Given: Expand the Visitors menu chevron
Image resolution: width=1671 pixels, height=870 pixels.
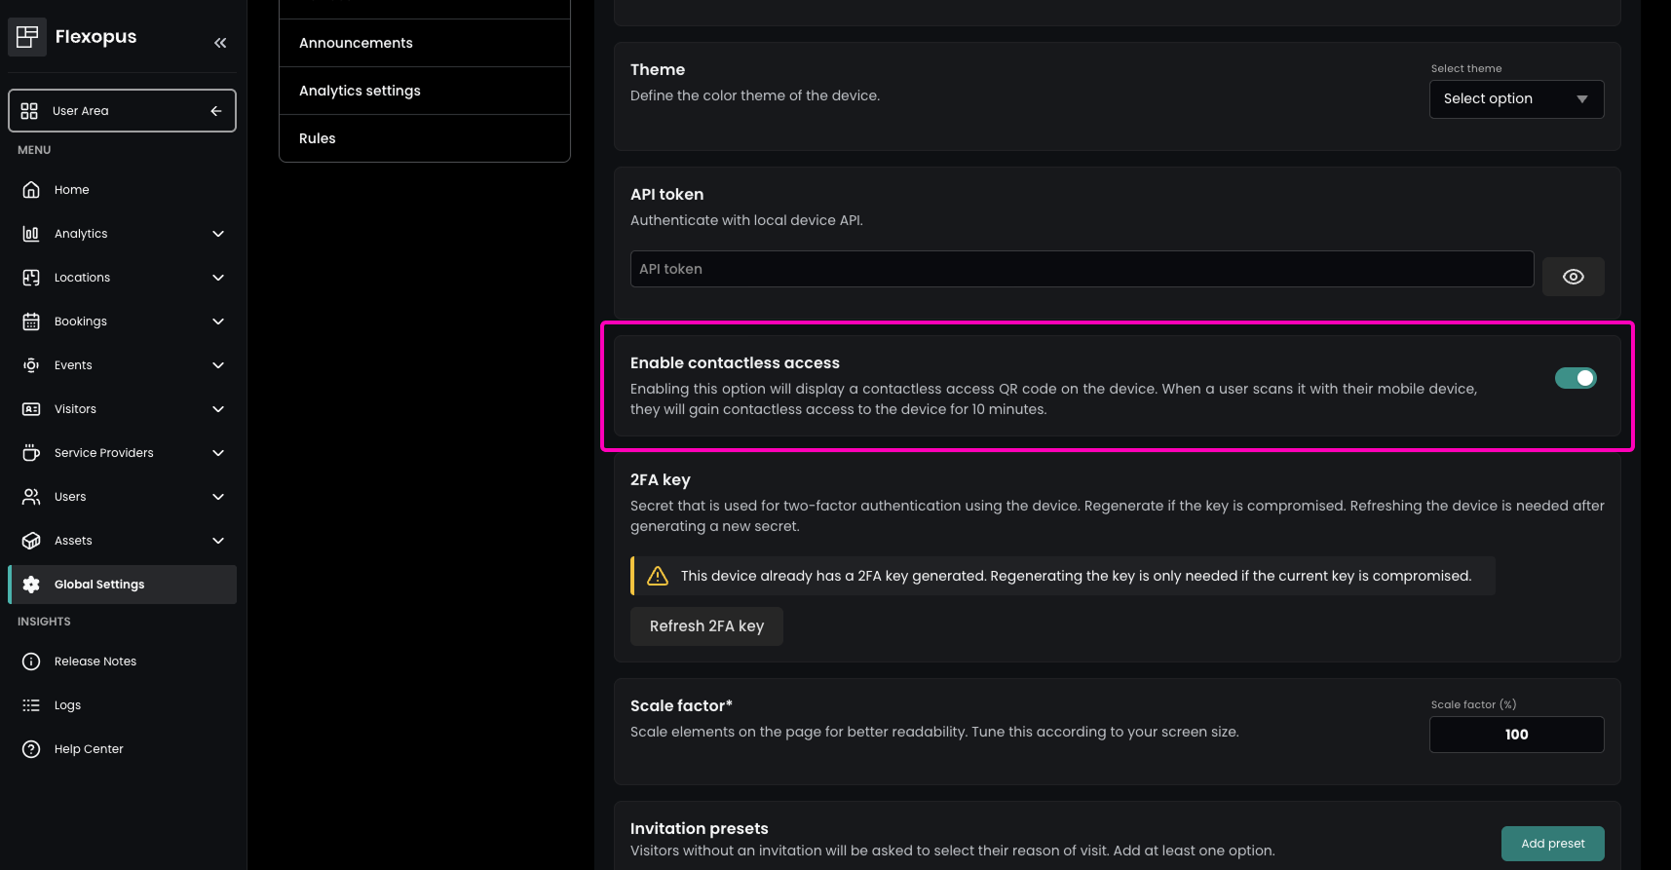Looking at the screenshot, I should (218, 409).
